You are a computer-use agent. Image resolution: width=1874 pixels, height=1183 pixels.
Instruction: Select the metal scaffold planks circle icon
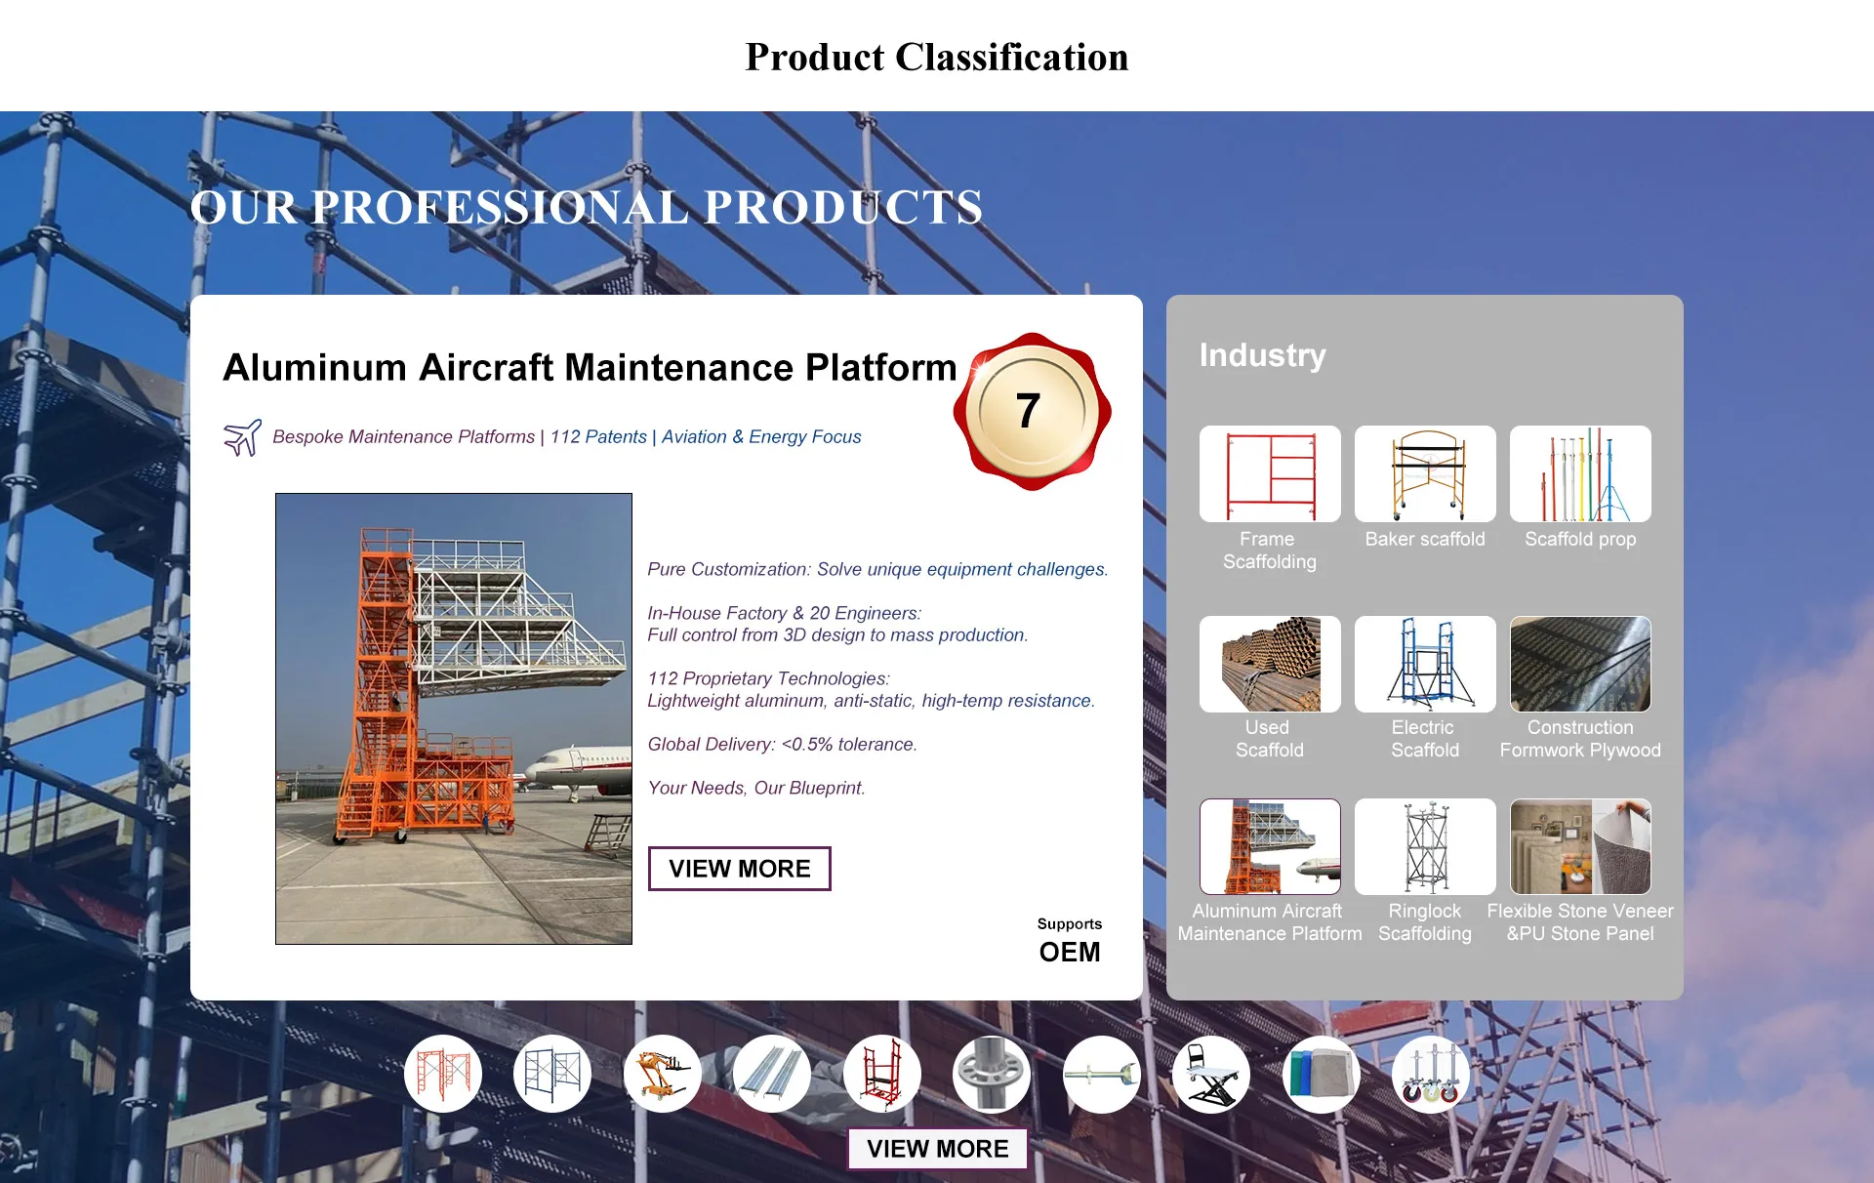pyautogui.click(x=772, y=1075)
